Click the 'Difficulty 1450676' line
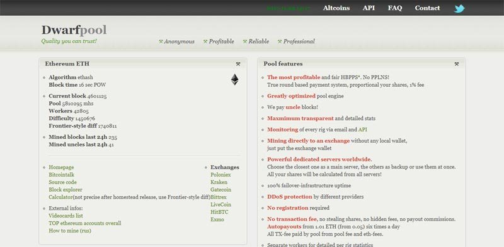 (x=72, y=118)
